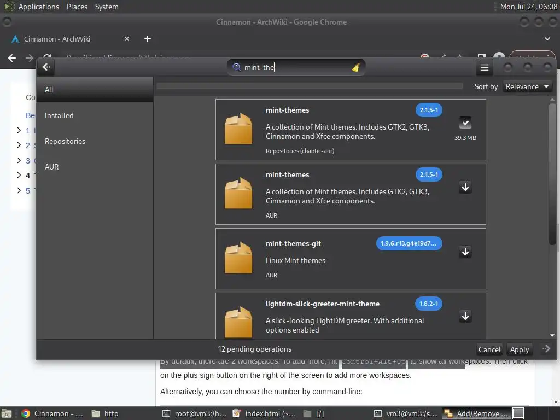The image size is (560, 420).
Task: Click the Arch logo favicon on Chrome tab
Action: pyautogui.click(x=15, y=39)
